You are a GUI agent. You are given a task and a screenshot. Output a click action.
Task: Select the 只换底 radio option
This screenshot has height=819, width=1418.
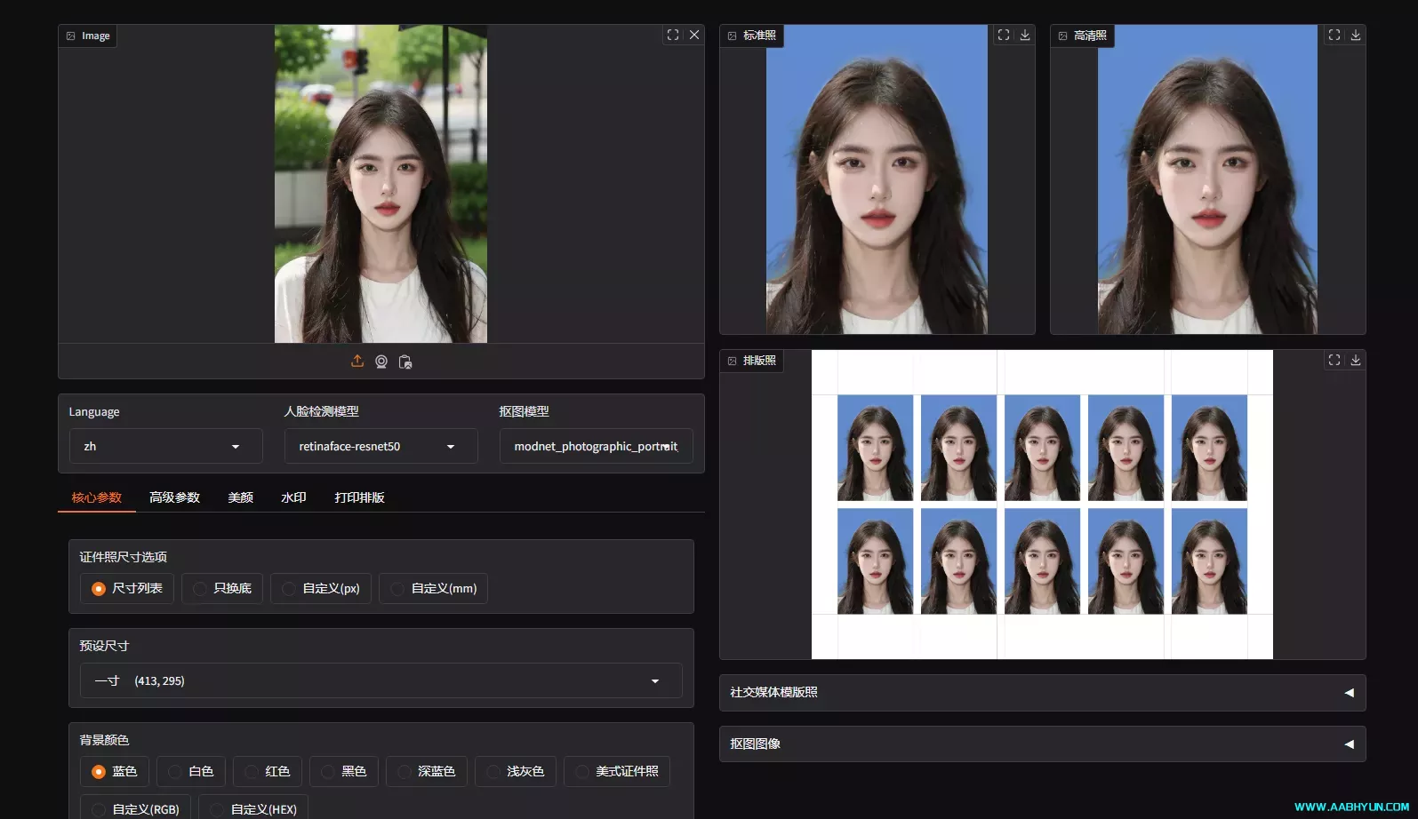pos(222,588)
